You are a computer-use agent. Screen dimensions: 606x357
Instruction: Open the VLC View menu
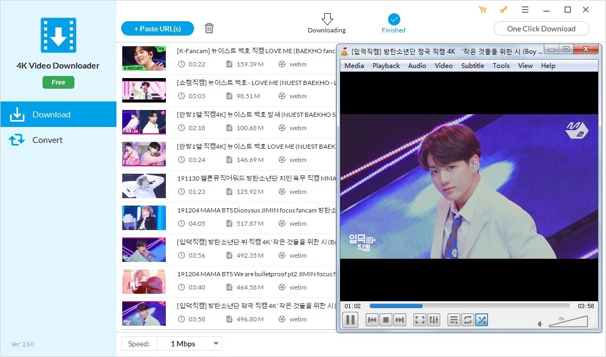(x=525, y=66)
